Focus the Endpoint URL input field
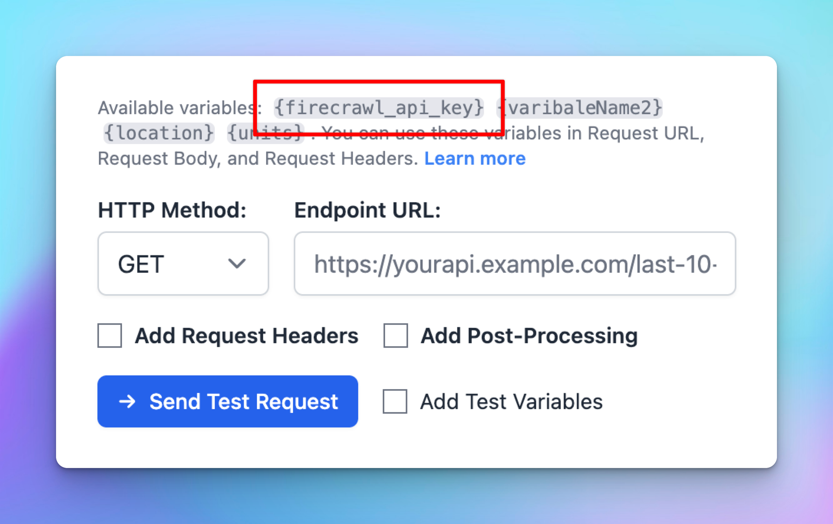Viewport: 833px width, 524px height. 515,264
